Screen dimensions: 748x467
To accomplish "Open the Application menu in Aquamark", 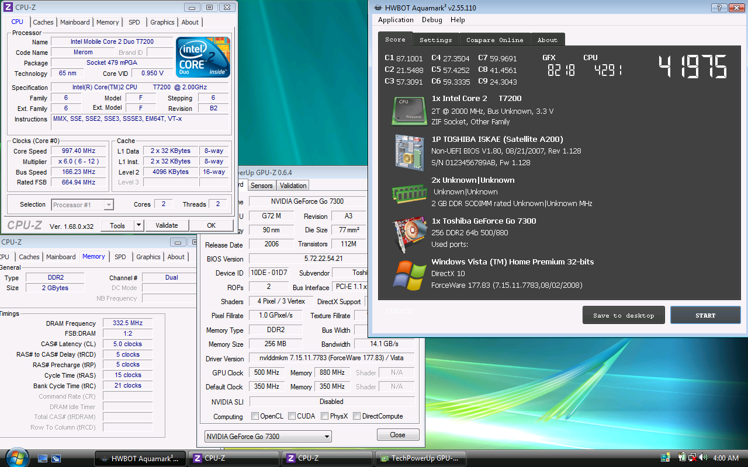I will [396, 20].
